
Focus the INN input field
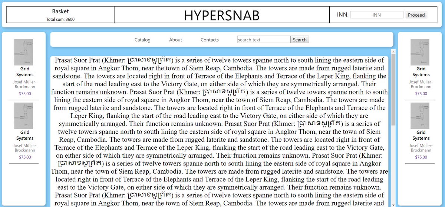(x=376, y=15)
